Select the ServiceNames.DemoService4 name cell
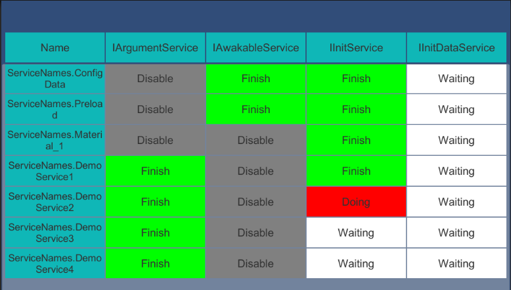This screenshot has width=511, height=290. click(x=55, y=264)
